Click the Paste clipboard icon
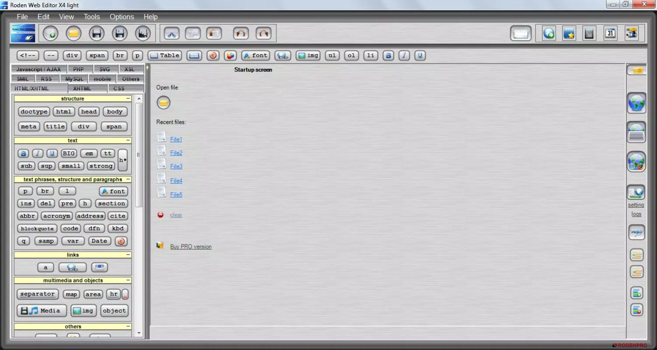Image resolution: width=657 pixels, height=350 pixels. [214, 33]
